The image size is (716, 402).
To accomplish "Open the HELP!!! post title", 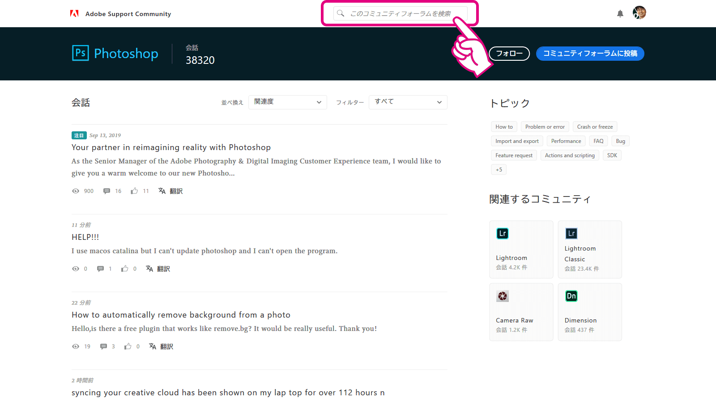I will [85, 237].
